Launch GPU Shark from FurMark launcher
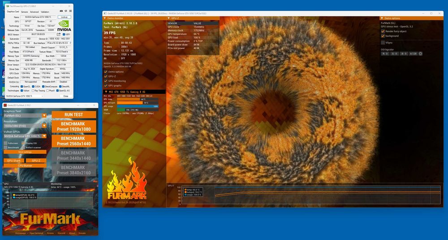The width and height of the screenshot is (448, 240). point(14,160)
